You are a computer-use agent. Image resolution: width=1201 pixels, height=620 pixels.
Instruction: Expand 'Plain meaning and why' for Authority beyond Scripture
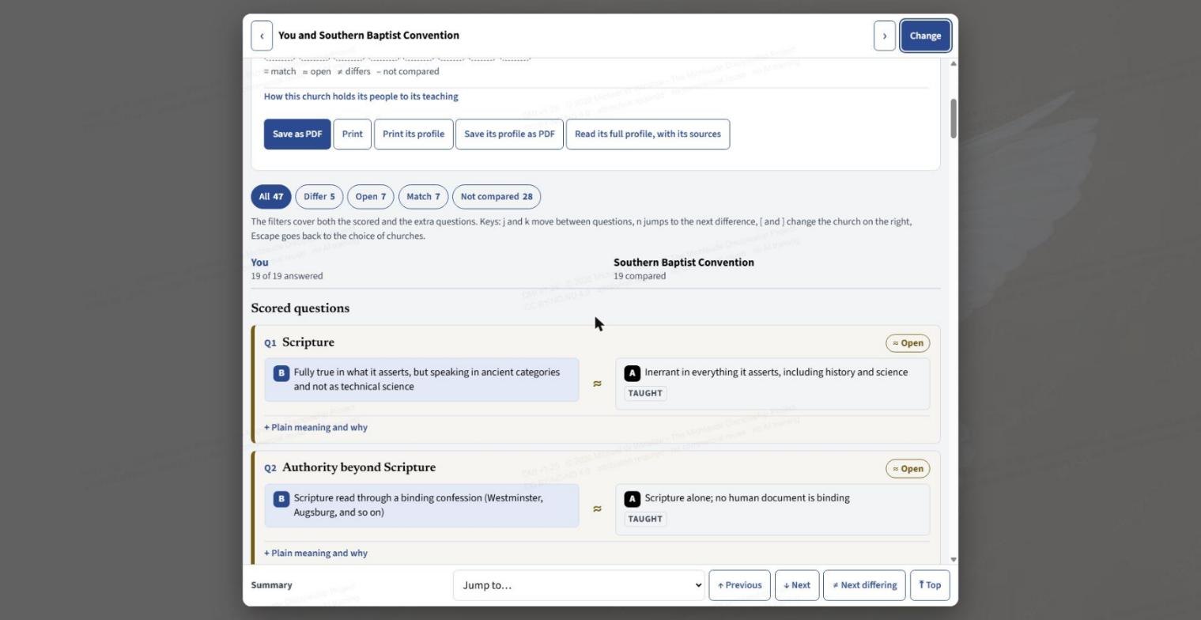click(x=315, y=554)
